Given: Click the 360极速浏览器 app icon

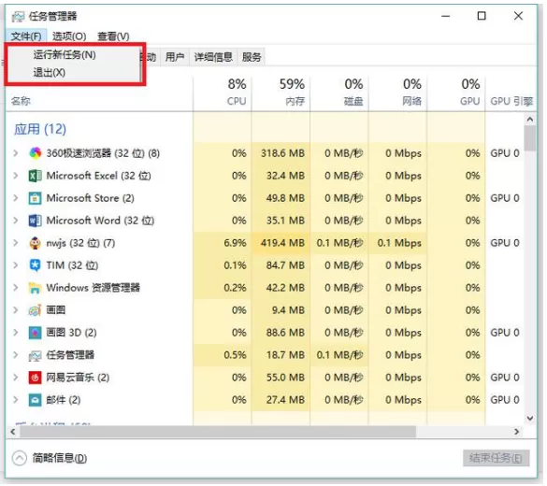Looking at the screenshot, I should click(35, 153).
